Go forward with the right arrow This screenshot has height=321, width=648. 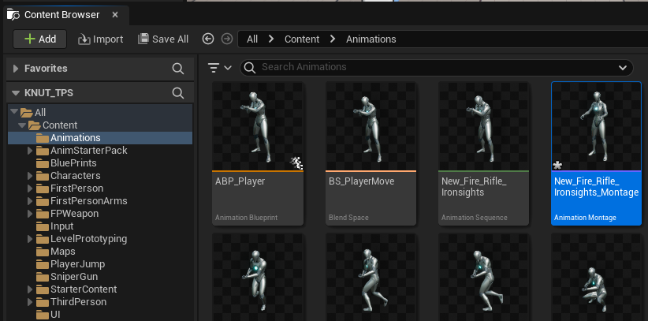[227, 39]
